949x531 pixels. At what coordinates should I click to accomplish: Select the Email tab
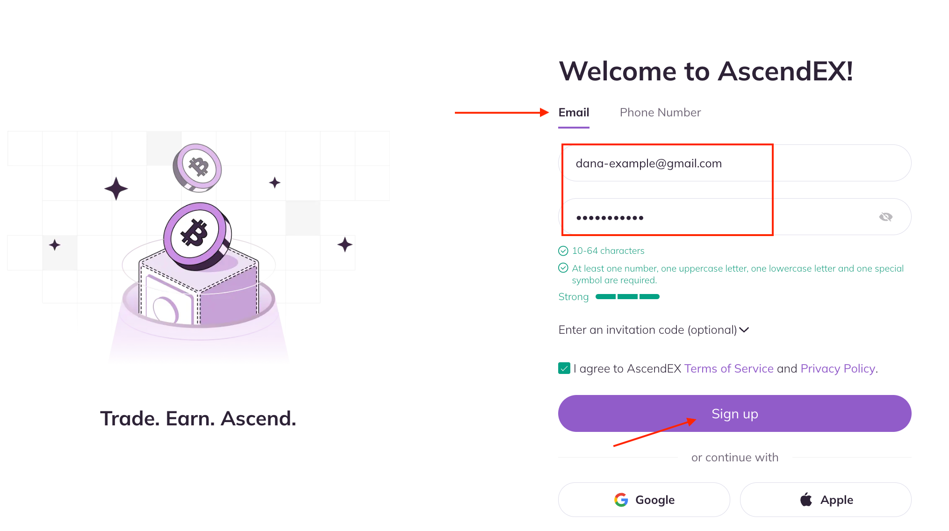coord(574,113)
